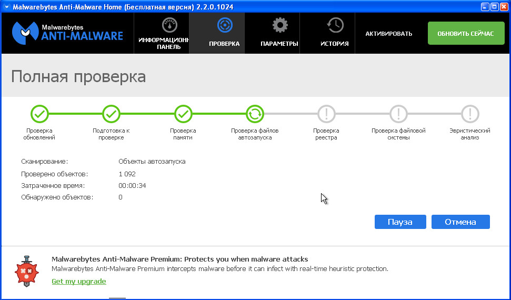Cancel the scan with Отмена
511x300 pixels.
(460, 222)
